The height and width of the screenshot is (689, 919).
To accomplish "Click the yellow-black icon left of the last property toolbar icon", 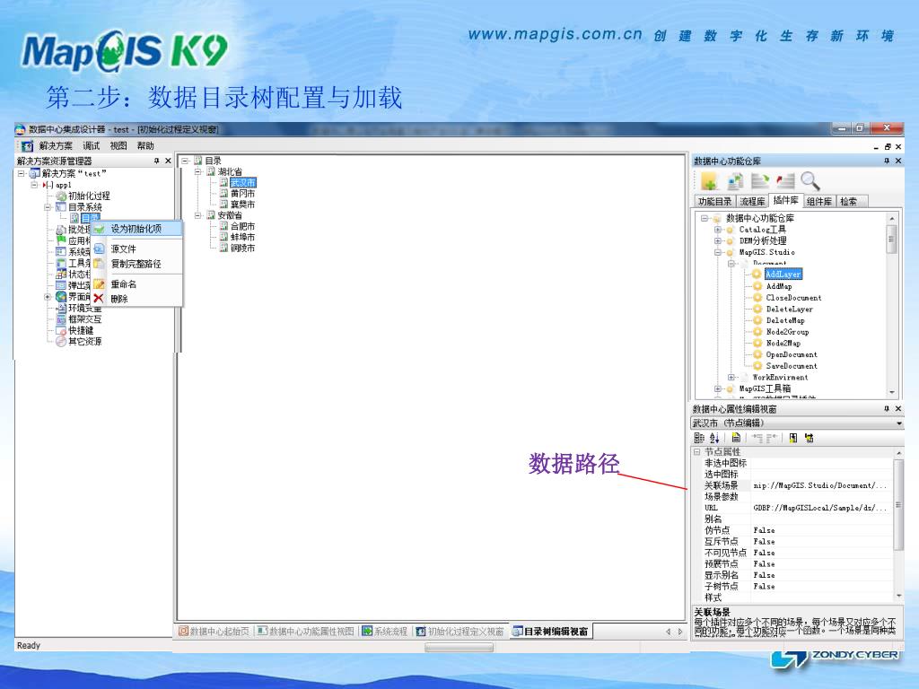I will click(793, 438).
